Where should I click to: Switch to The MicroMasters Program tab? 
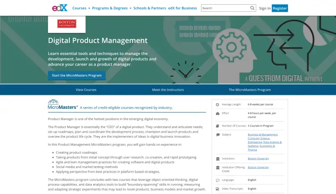250,90
